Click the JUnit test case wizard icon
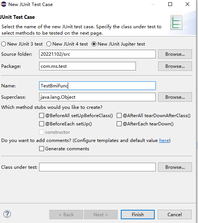Image resolution: width=198 pixels, height=223 pixels. click(x=176, y=23)
